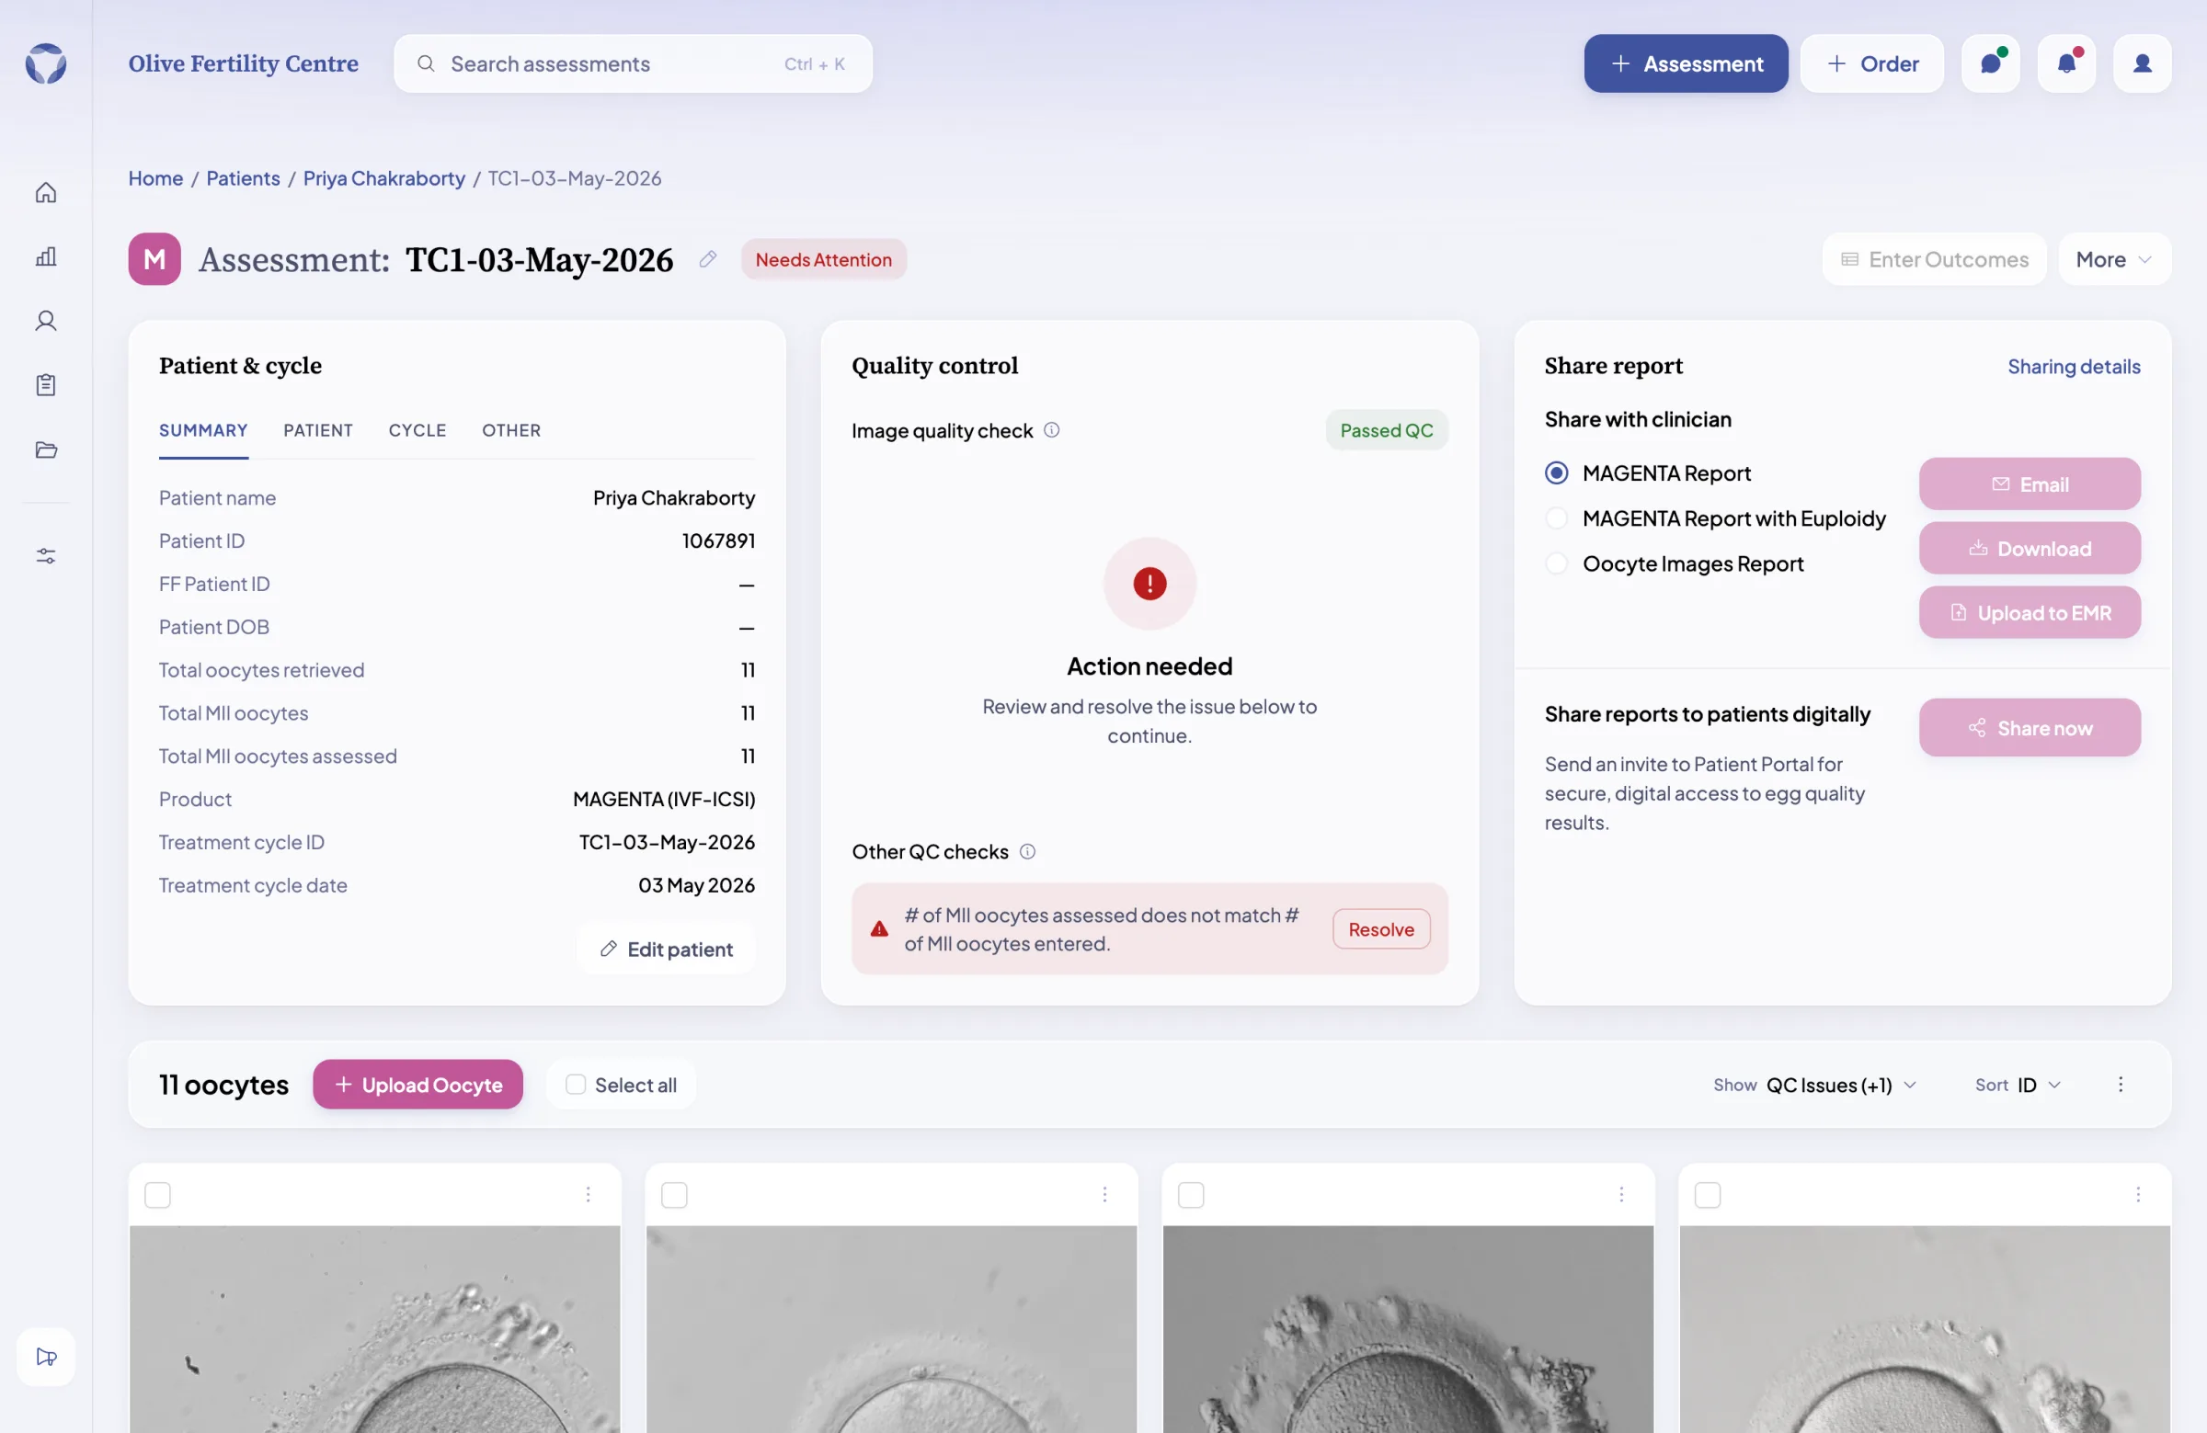Viewport: 2207px width, 1433px height.
Task: Open the oocyte list three-dot menu
Action: tap(2120, 1085)
